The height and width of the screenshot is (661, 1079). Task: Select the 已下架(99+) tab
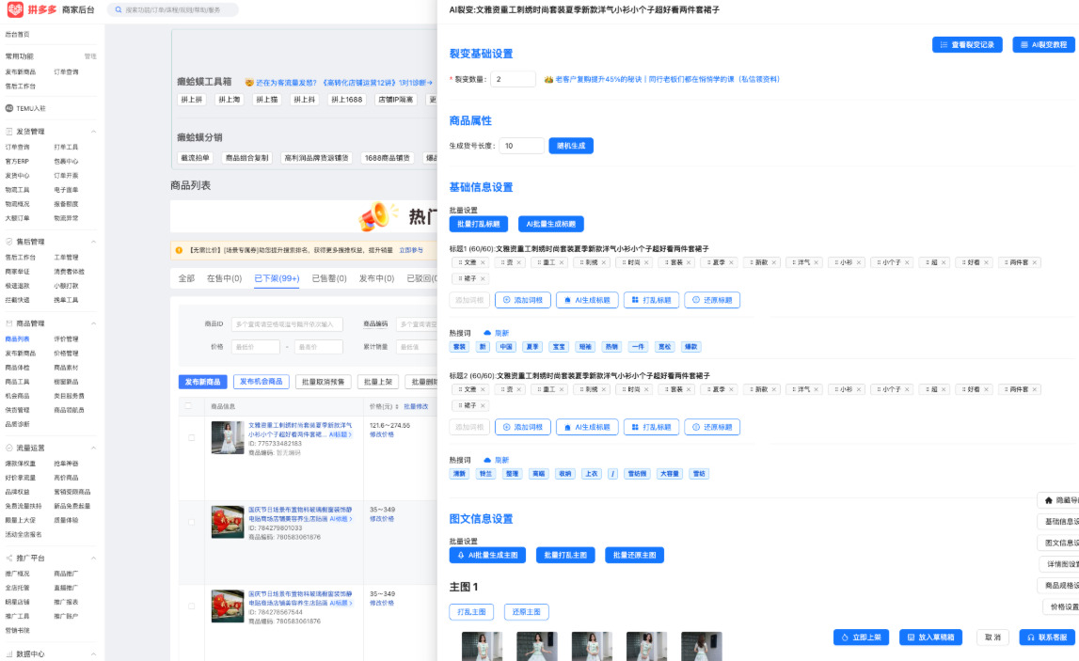(277, 278)
